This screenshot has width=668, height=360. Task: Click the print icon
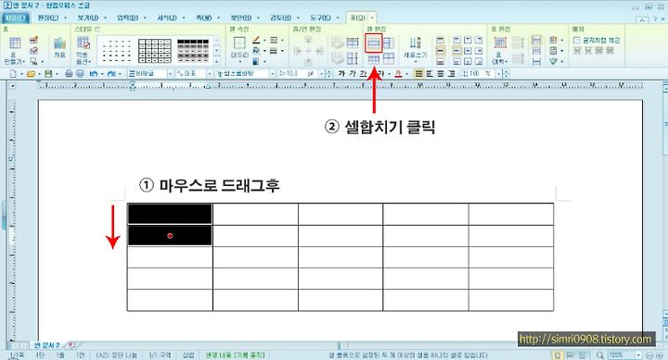point(69,74)
